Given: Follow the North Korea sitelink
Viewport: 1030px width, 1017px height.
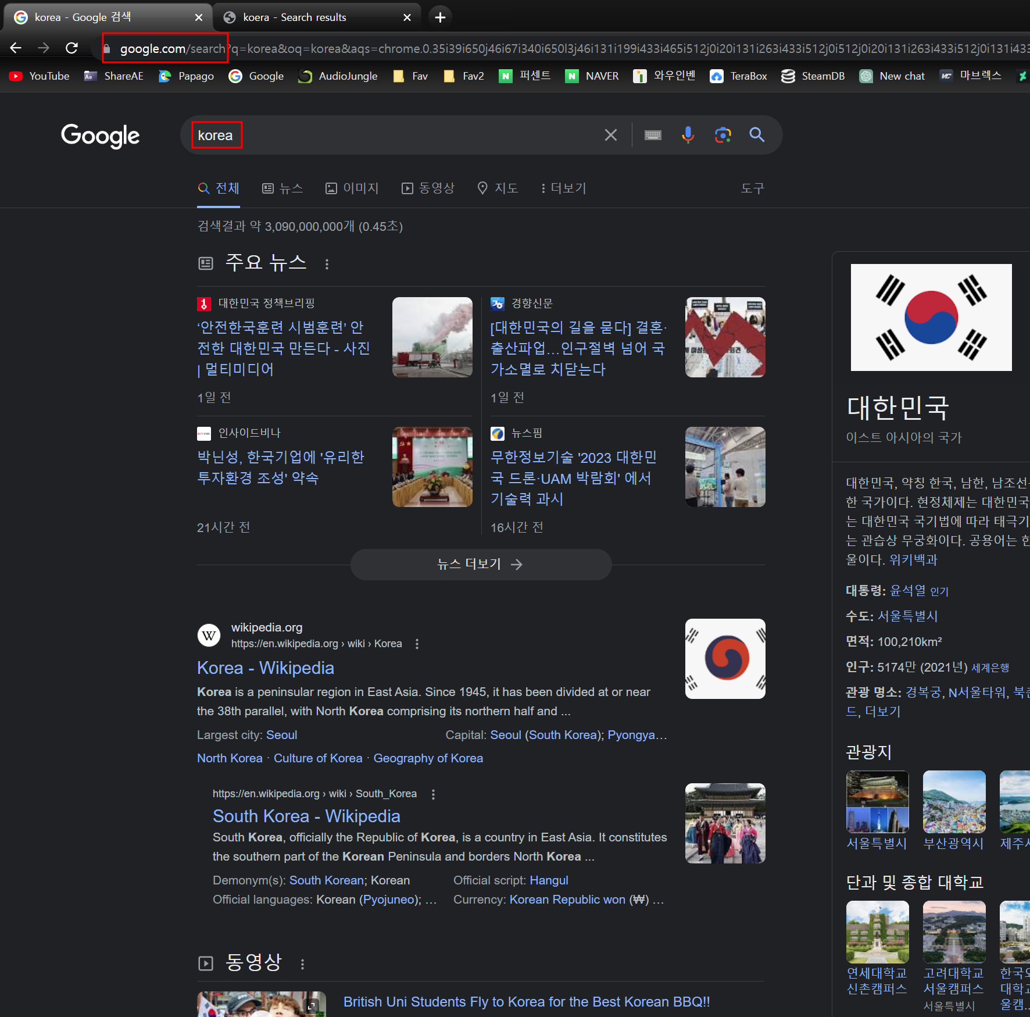Looking at the screenshot, I should coord(230,758).
